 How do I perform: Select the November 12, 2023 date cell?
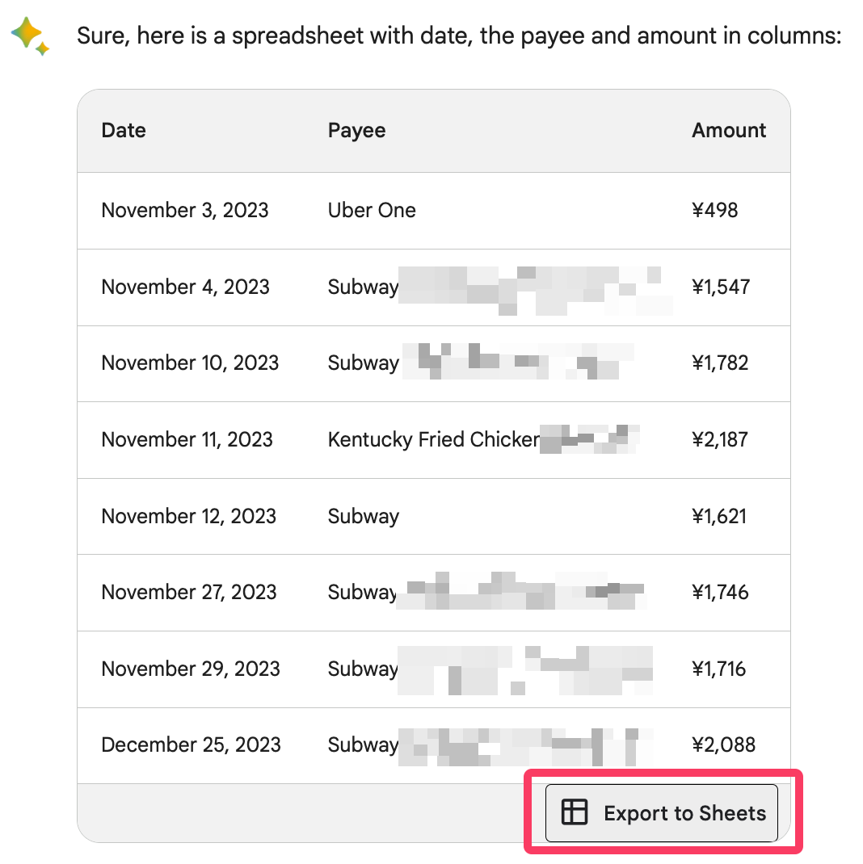click(x=188, y=516)
